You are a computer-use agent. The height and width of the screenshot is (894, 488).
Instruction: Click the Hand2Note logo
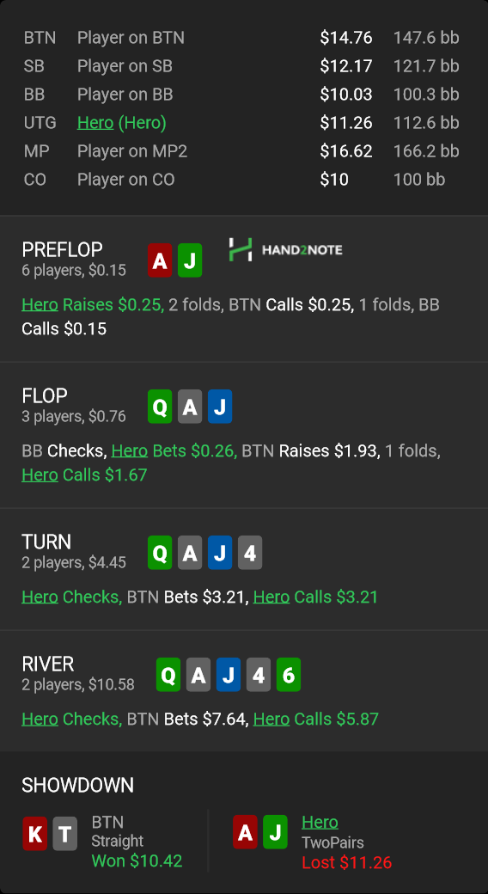(285, 250)
